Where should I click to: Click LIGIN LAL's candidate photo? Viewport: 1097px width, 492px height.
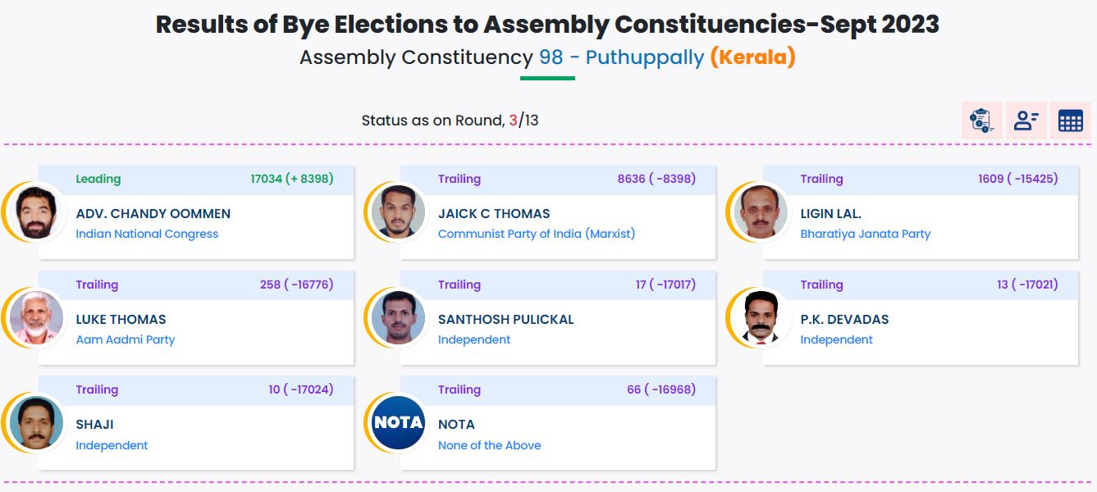click(x=759, y=212)
